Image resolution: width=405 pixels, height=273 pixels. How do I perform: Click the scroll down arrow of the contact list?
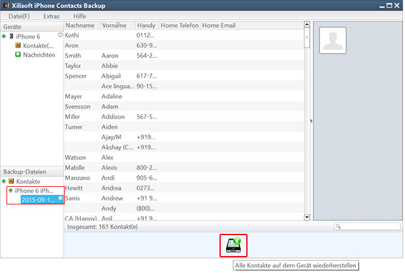click(x=307, y=217)
